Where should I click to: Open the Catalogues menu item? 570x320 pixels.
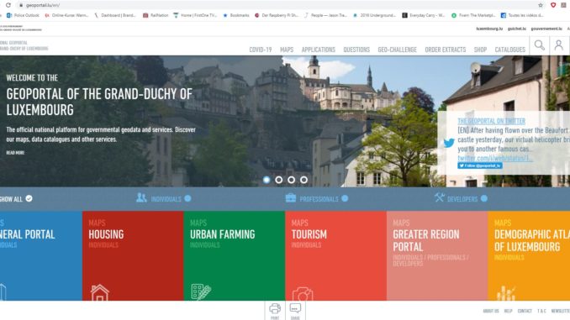[x=509, y=50]
